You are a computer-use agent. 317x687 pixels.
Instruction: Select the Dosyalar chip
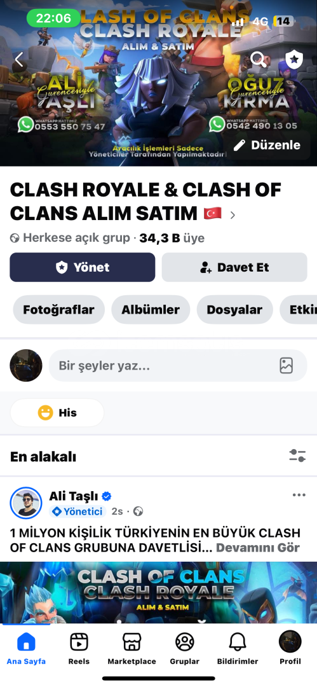click(234, 310)
